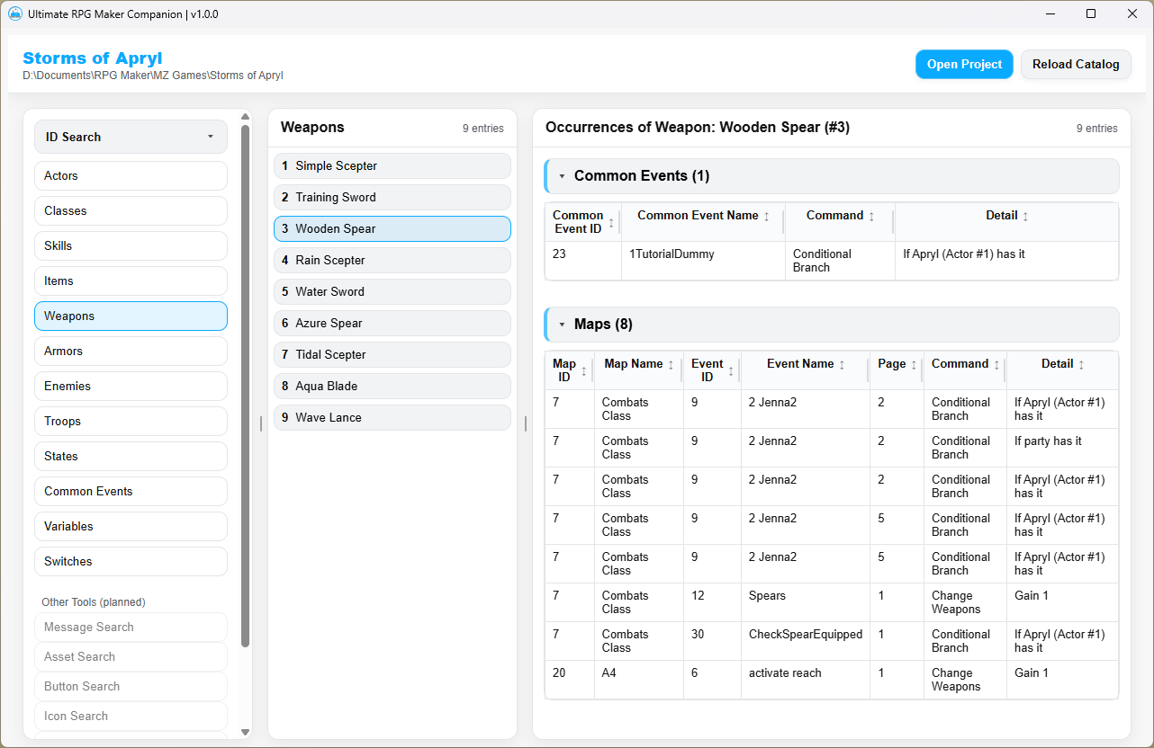Switch to the Common Events category

pos(131,491)
